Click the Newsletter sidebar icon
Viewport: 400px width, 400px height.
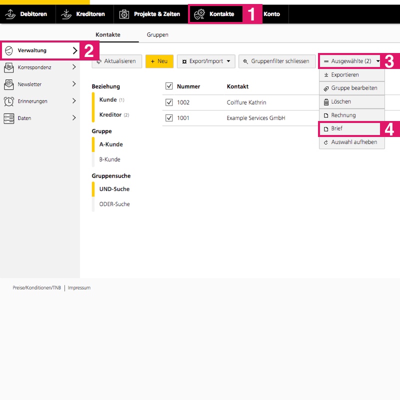point(8,84)
